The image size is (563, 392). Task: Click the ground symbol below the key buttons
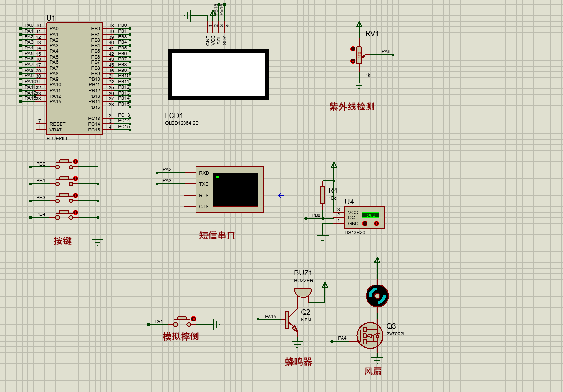(x=98, y=242)
